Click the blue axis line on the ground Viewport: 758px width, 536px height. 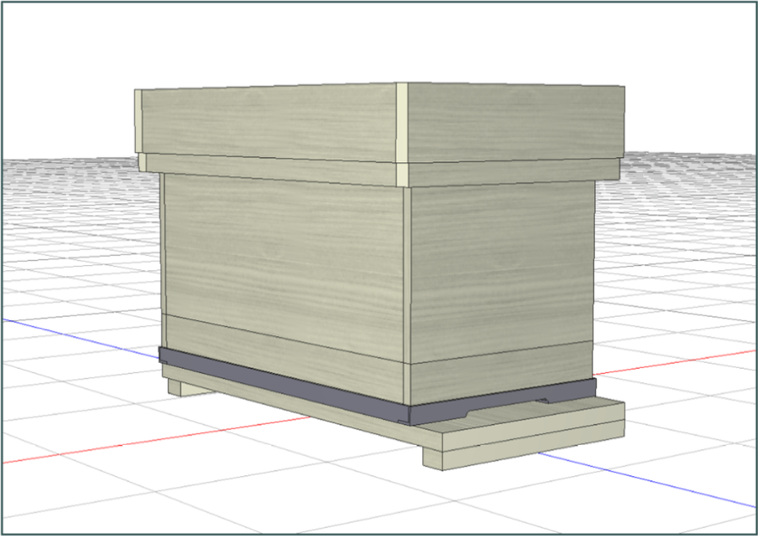[647, 480]
